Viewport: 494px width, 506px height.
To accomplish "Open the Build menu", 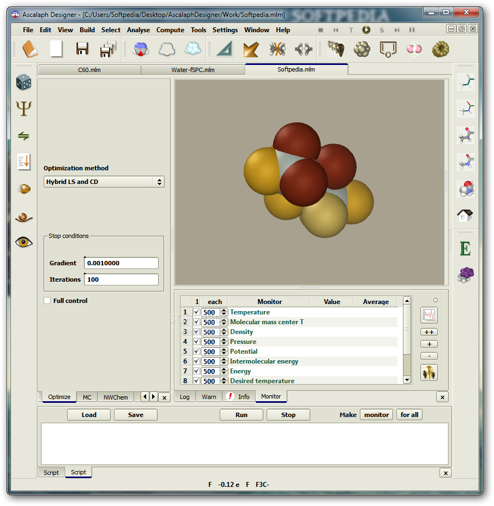I will (x=87, y=30).
